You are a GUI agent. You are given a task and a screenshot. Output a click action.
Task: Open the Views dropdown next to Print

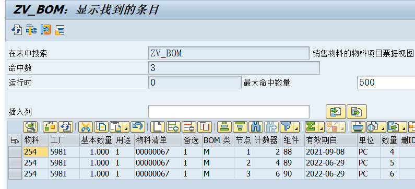point(376,127)
